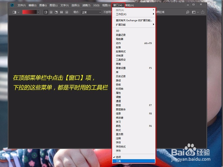Open 历史记录 panel entry
Viewport: 223px width, 167px height.
pyautogui.click(x=134, y=76)
